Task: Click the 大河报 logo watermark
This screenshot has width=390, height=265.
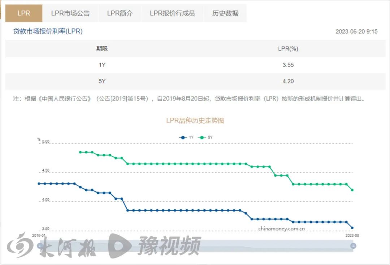Action: pyautogui.click(x=51, y=245)
